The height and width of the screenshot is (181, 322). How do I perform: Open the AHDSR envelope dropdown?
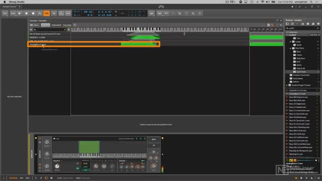[123, 161]
